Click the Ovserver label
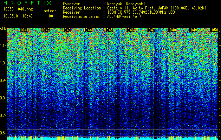The width and height of the screenshot is (221, 140). 71,4
